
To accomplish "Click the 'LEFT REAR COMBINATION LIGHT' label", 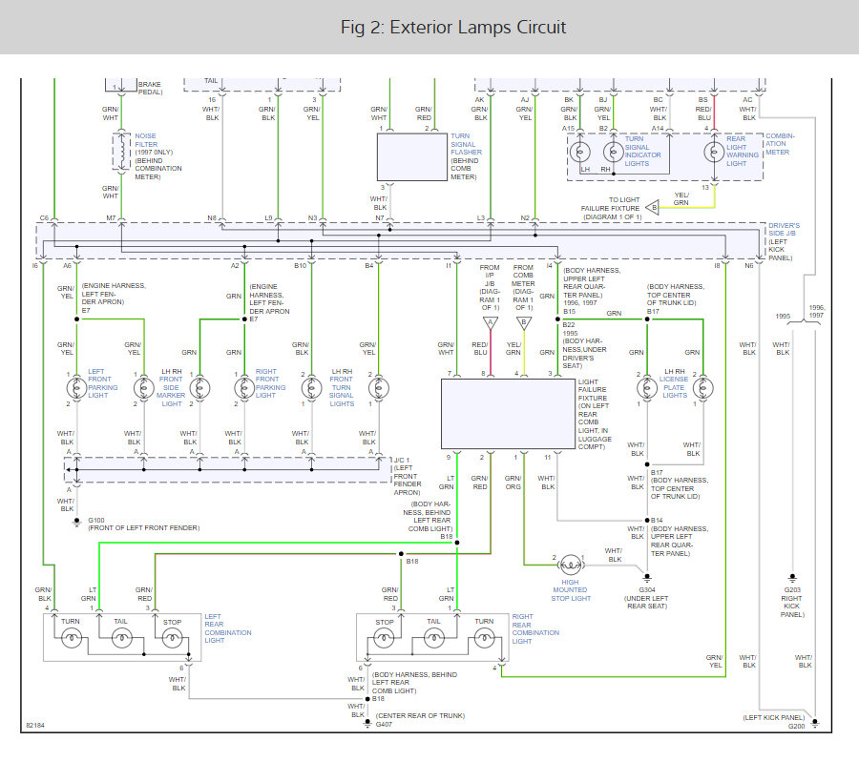I will point(228,628).
